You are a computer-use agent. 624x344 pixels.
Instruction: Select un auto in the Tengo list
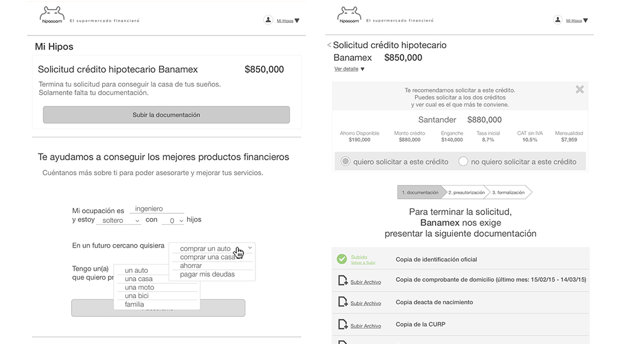[x=136, y=271]
